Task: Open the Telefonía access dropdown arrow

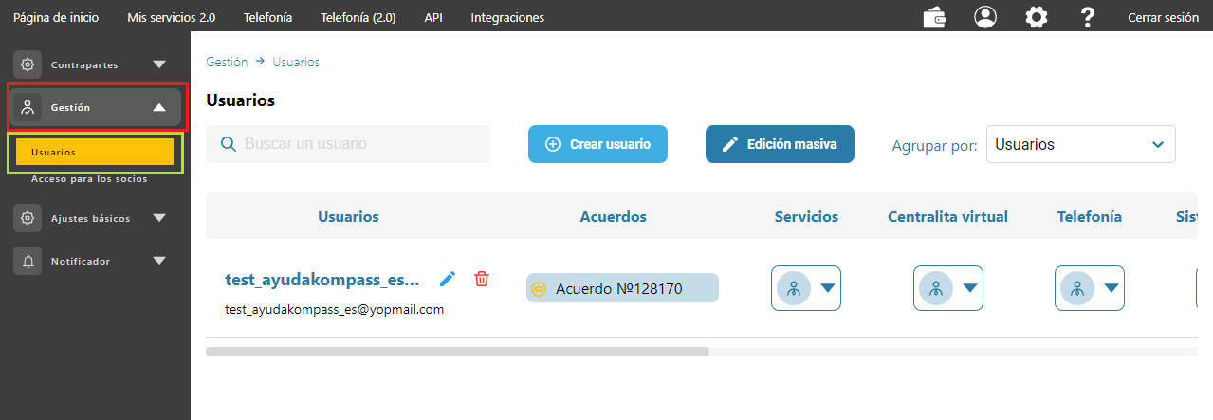Action: (1112, 288)
